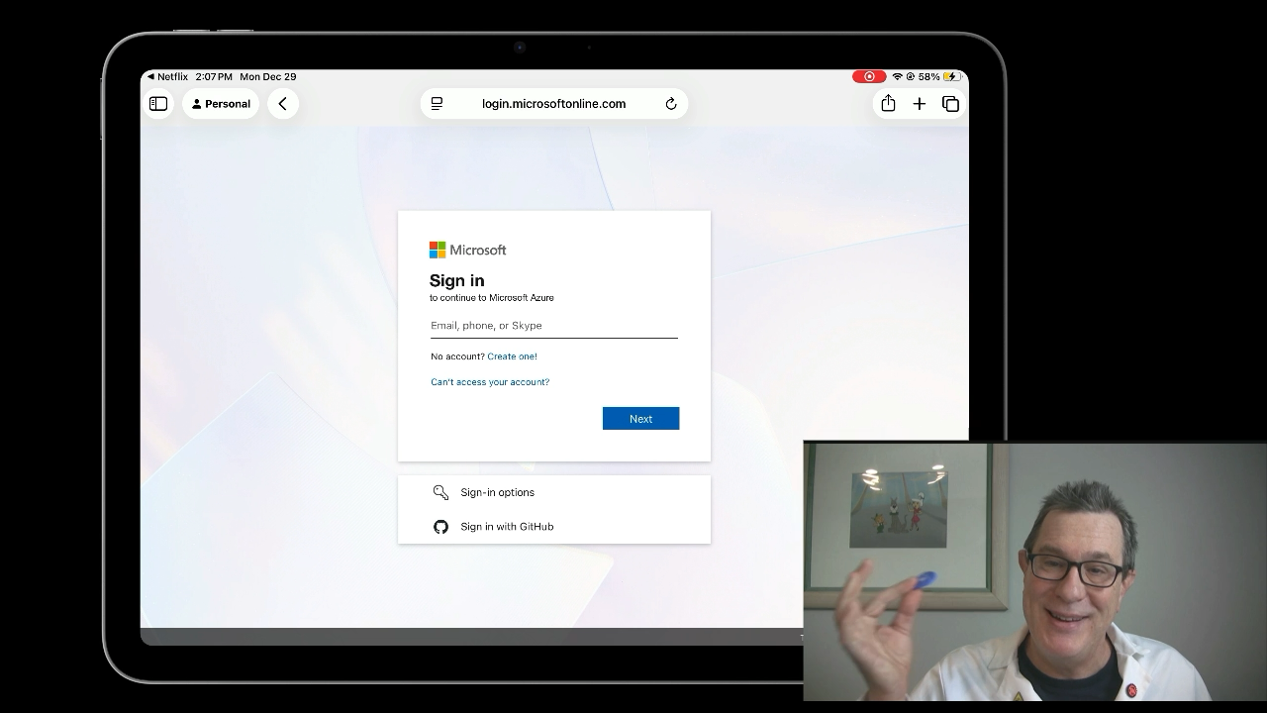
Task: Focus the Email, phone, or Skype field
Action: (x=553, y=326)
